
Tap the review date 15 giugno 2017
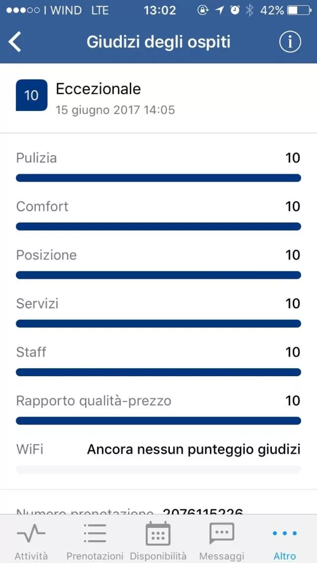click(115, 110)
